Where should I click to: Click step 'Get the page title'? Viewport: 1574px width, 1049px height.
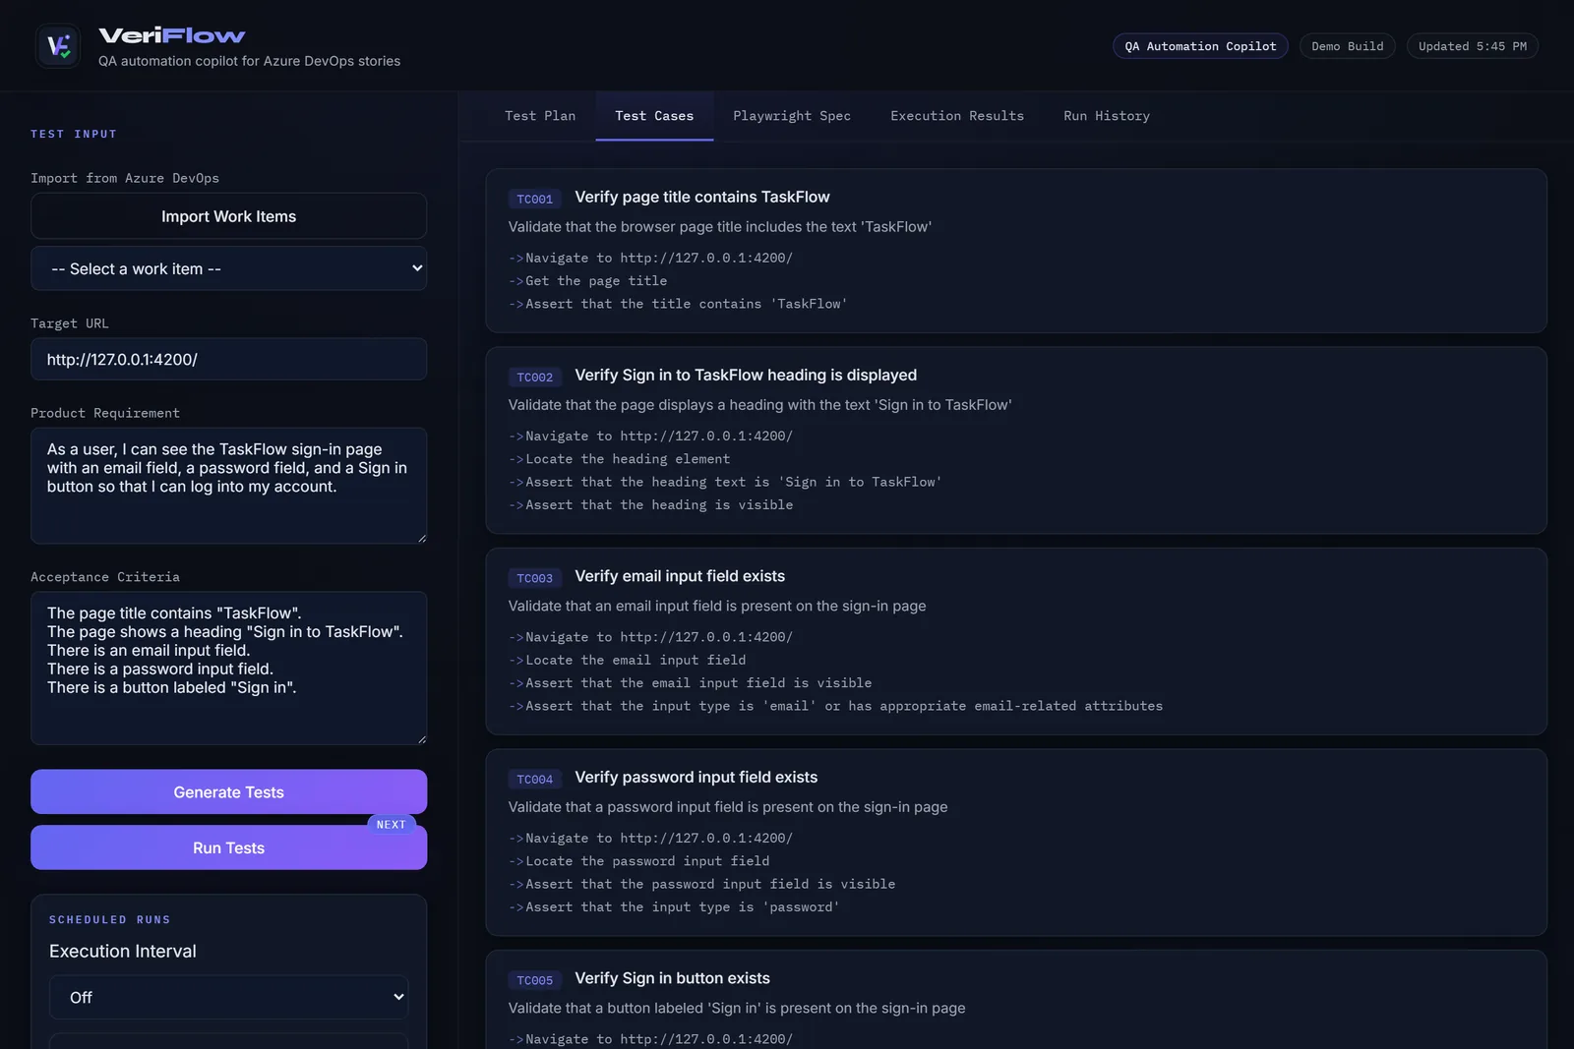point(596,281)
